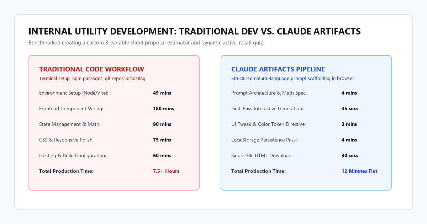Click the 'UI Tweak & Color Token Directive:' label
The image size is (427, 224).
coord(268,124)
